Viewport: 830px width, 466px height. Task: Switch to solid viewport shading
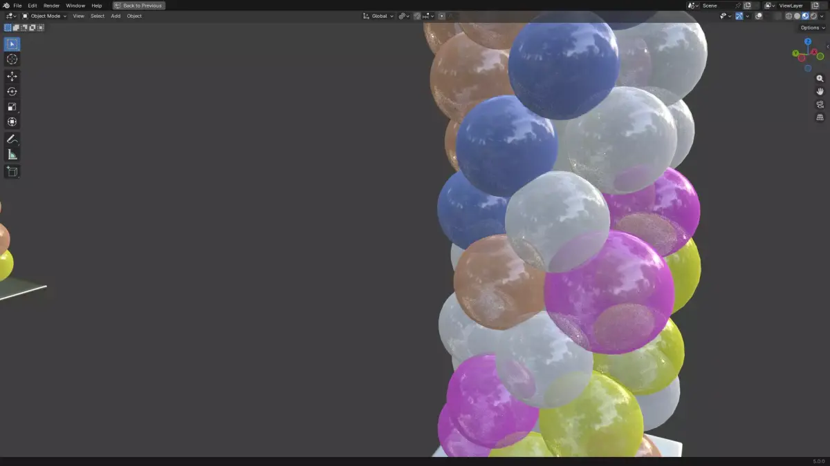[797, 16]
